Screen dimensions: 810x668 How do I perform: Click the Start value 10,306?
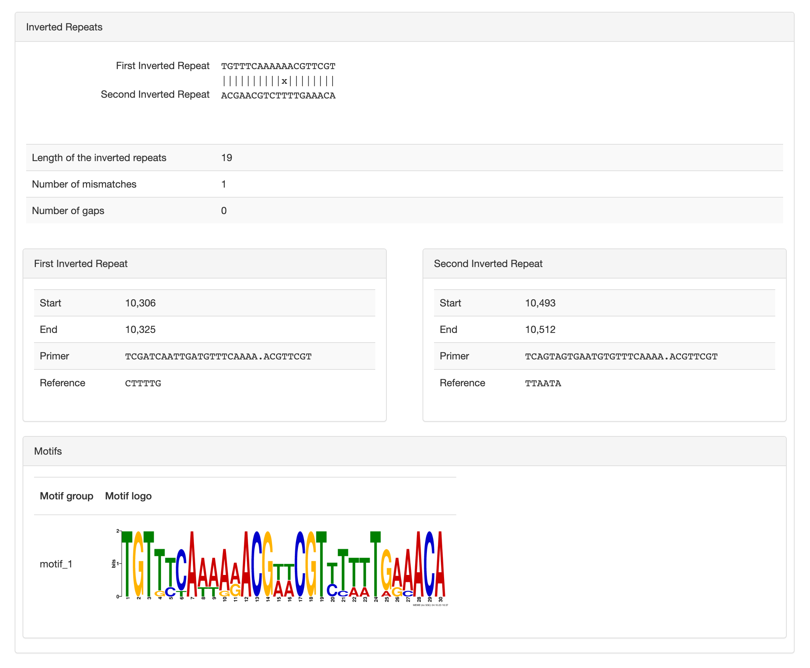click(140, 303)
